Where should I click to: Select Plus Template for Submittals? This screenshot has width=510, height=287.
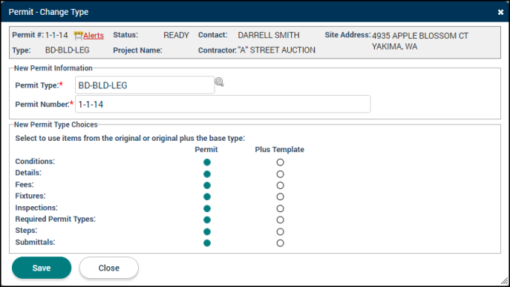280,243
